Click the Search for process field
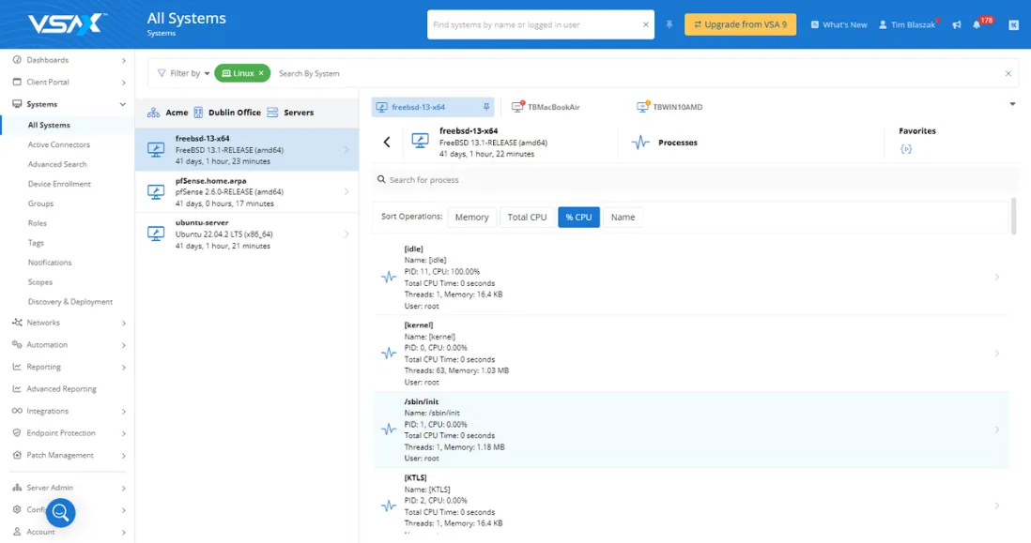 pyautogui.click(x=695, y=179)
